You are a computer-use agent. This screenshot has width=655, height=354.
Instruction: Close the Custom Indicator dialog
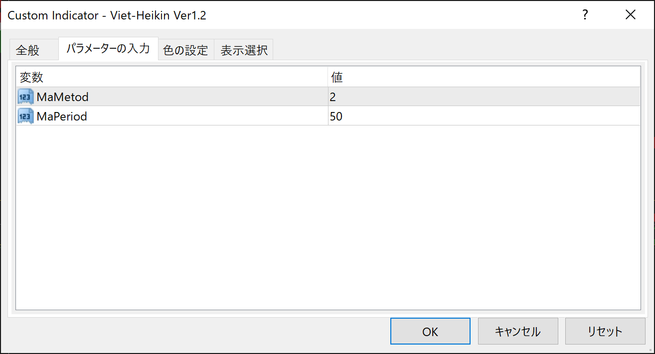[630, 15]
